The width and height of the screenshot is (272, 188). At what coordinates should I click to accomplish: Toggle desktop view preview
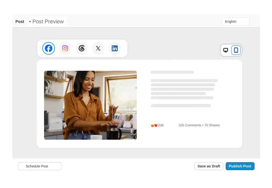(226, 50)
